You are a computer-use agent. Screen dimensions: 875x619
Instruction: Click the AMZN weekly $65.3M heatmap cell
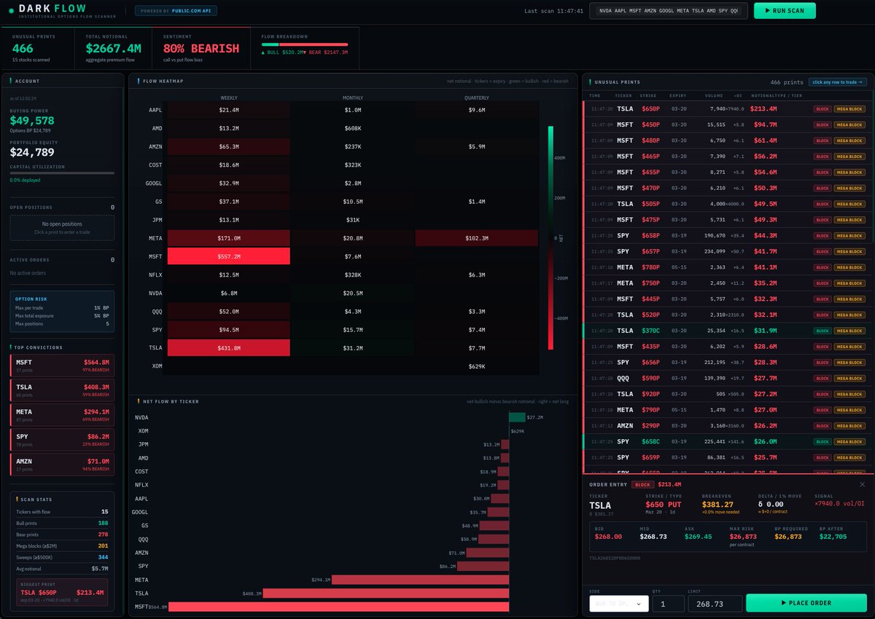point(229,146)
